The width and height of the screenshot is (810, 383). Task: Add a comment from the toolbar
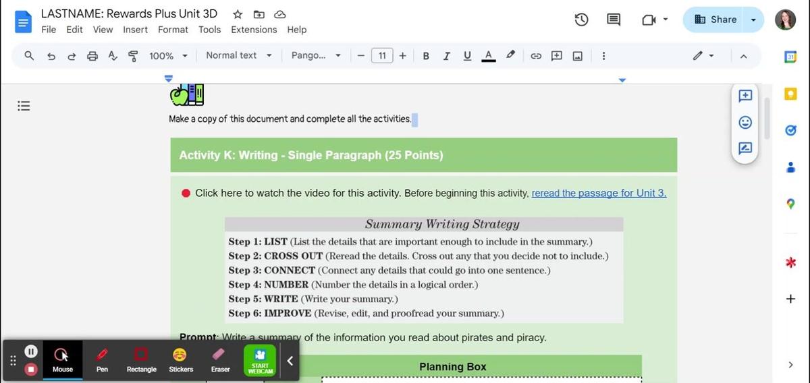click(x=557, y=56)
